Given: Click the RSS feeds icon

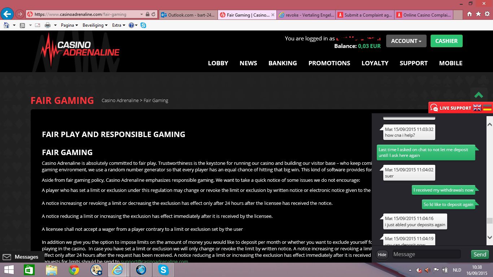Looking at the screenshot, I should (x=22, y=25).
